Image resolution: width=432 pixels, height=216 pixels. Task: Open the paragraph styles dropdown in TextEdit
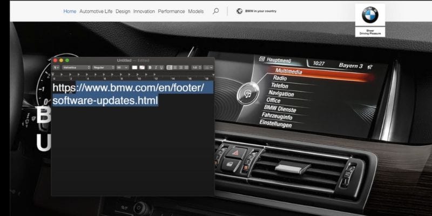pos(56,67)
